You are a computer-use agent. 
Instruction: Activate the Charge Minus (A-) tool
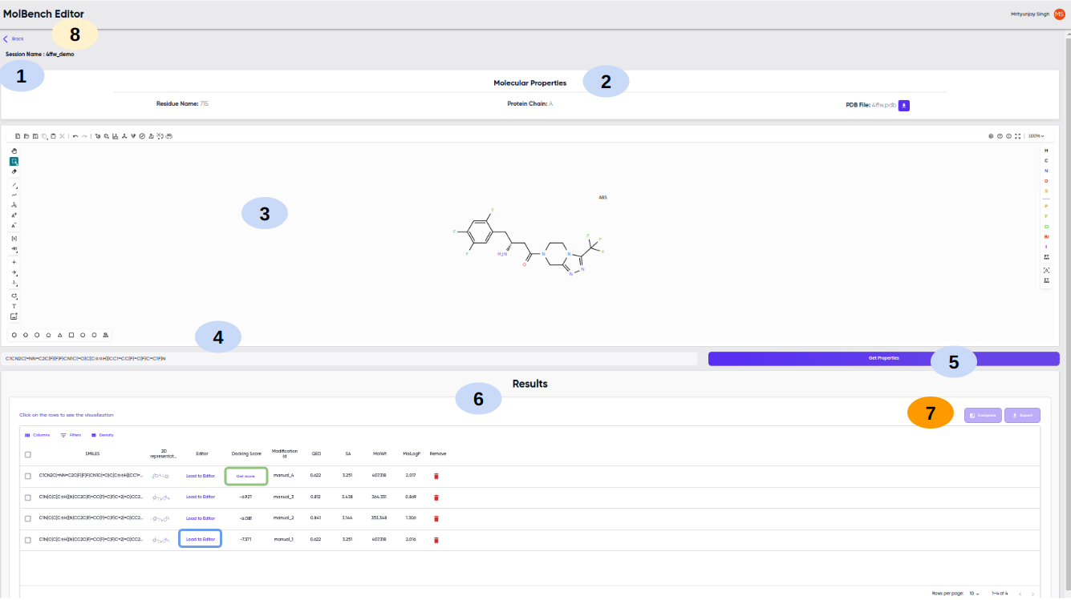point(14,225)
